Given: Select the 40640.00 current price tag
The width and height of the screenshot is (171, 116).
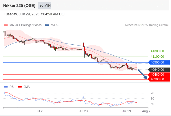Looking at the screenshot, I should tap(159, 70).
